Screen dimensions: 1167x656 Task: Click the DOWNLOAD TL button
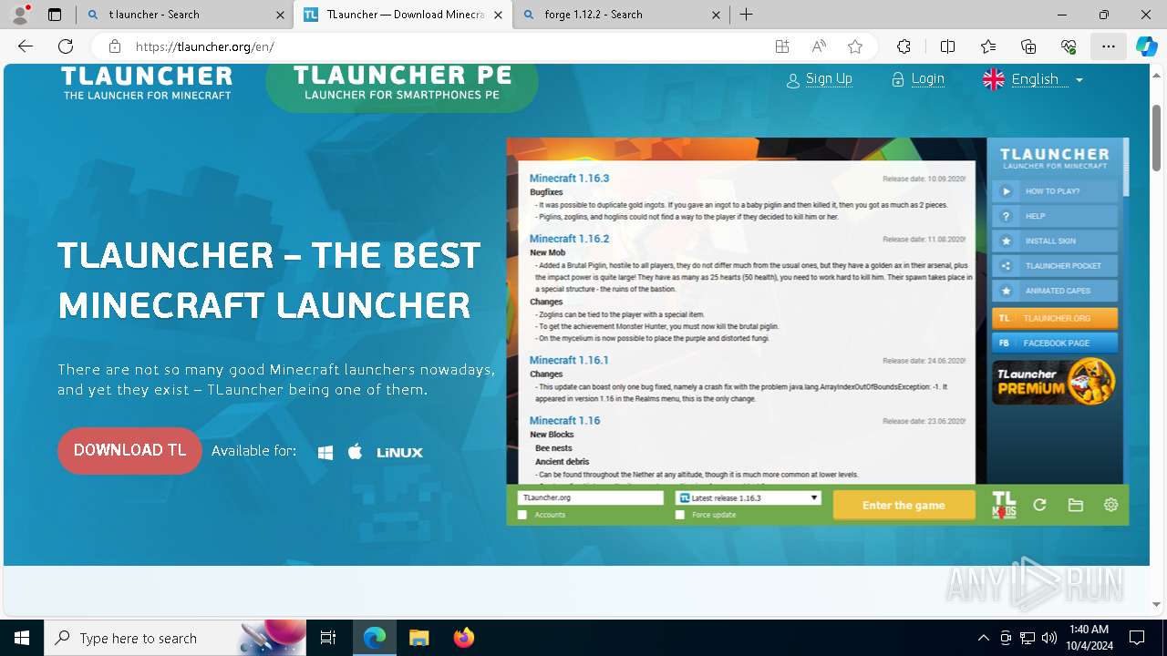[129, 451]
